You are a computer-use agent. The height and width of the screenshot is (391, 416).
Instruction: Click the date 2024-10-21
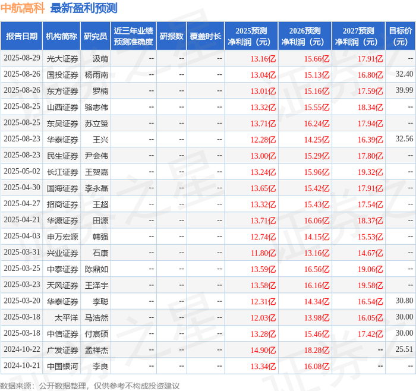tap(22, 365)
